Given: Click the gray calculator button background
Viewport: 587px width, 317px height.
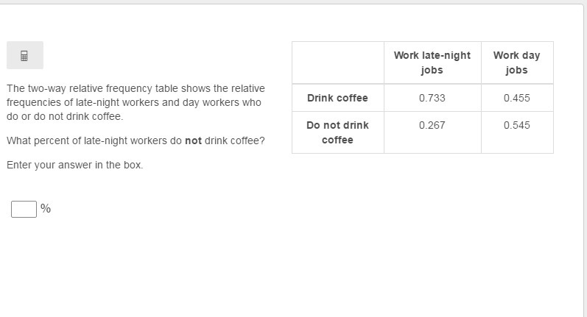Looking at the screenshot, I should point(25,55).
